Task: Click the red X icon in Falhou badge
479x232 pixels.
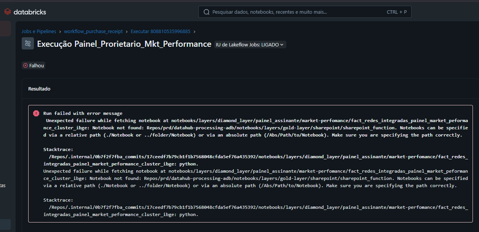Action: [26, 65]
